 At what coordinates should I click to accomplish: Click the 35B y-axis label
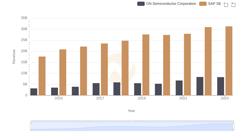pos(24,18)
